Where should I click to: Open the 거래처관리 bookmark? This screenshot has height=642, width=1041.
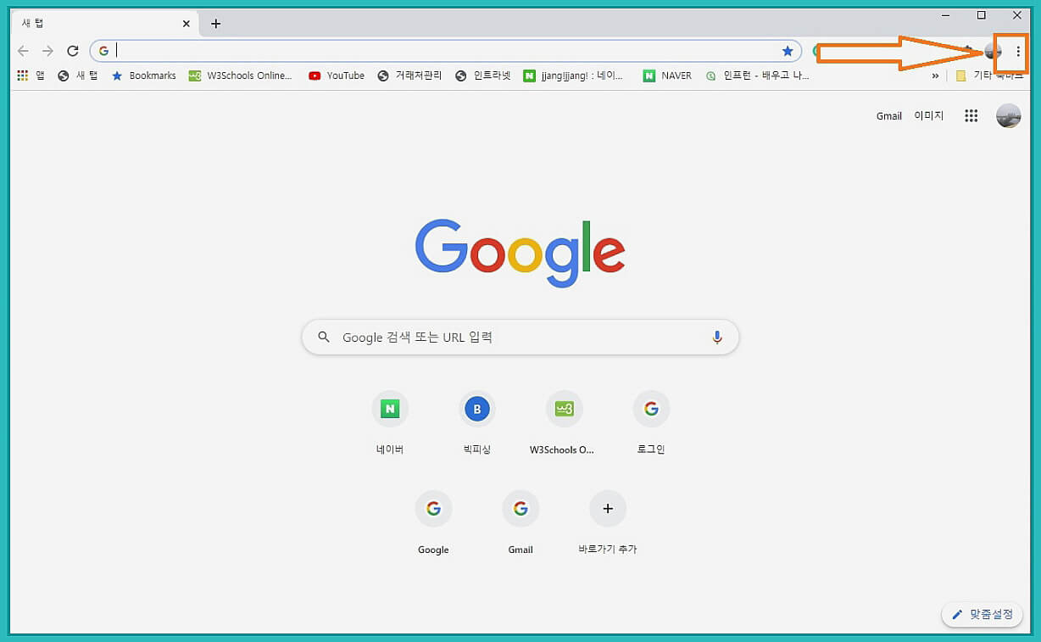click(x=410, y=75)
